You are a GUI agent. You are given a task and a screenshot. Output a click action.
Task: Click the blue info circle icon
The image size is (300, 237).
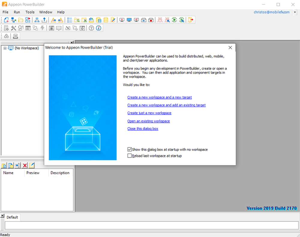point(98,28)
